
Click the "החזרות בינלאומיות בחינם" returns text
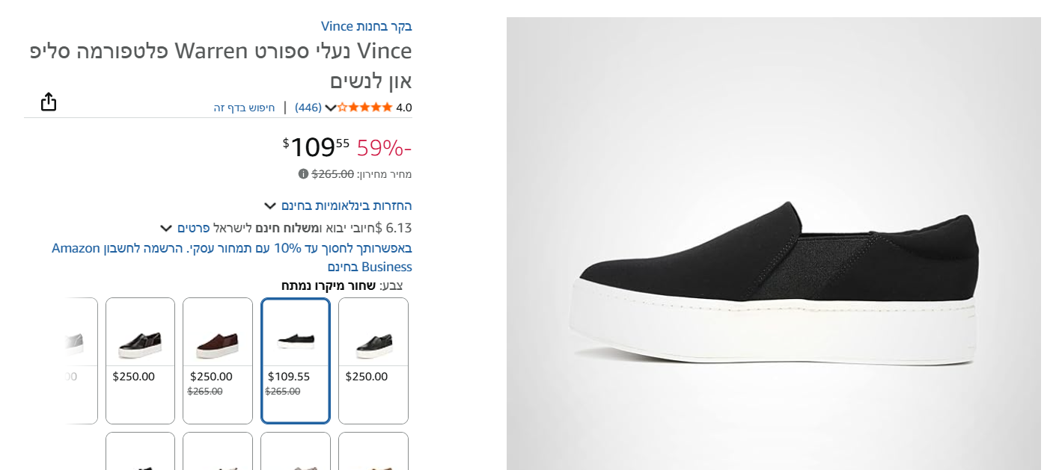347,205
